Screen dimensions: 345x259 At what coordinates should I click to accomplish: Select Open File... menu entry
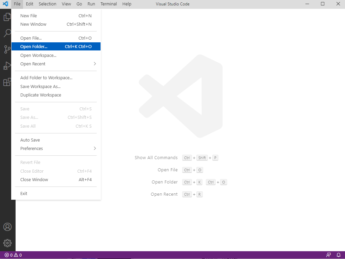[56, 38]
